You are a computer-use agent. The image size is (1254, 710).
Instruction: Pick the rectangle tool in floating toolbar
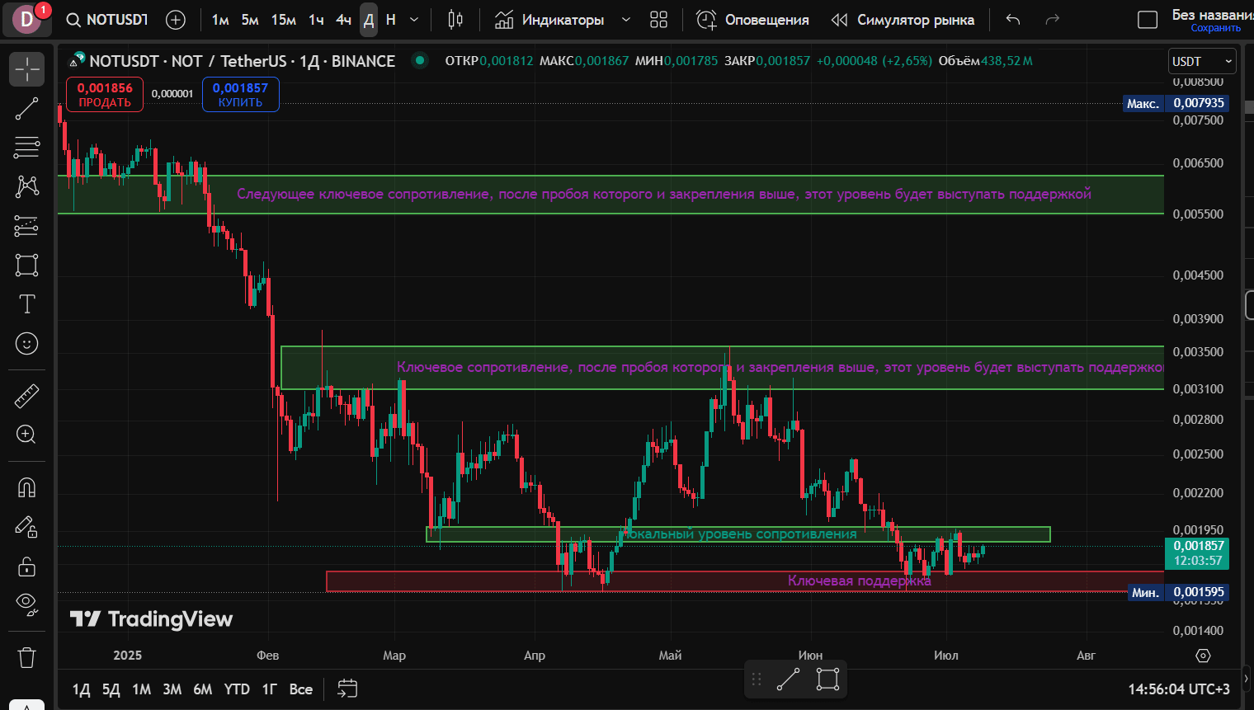(827, 679)
